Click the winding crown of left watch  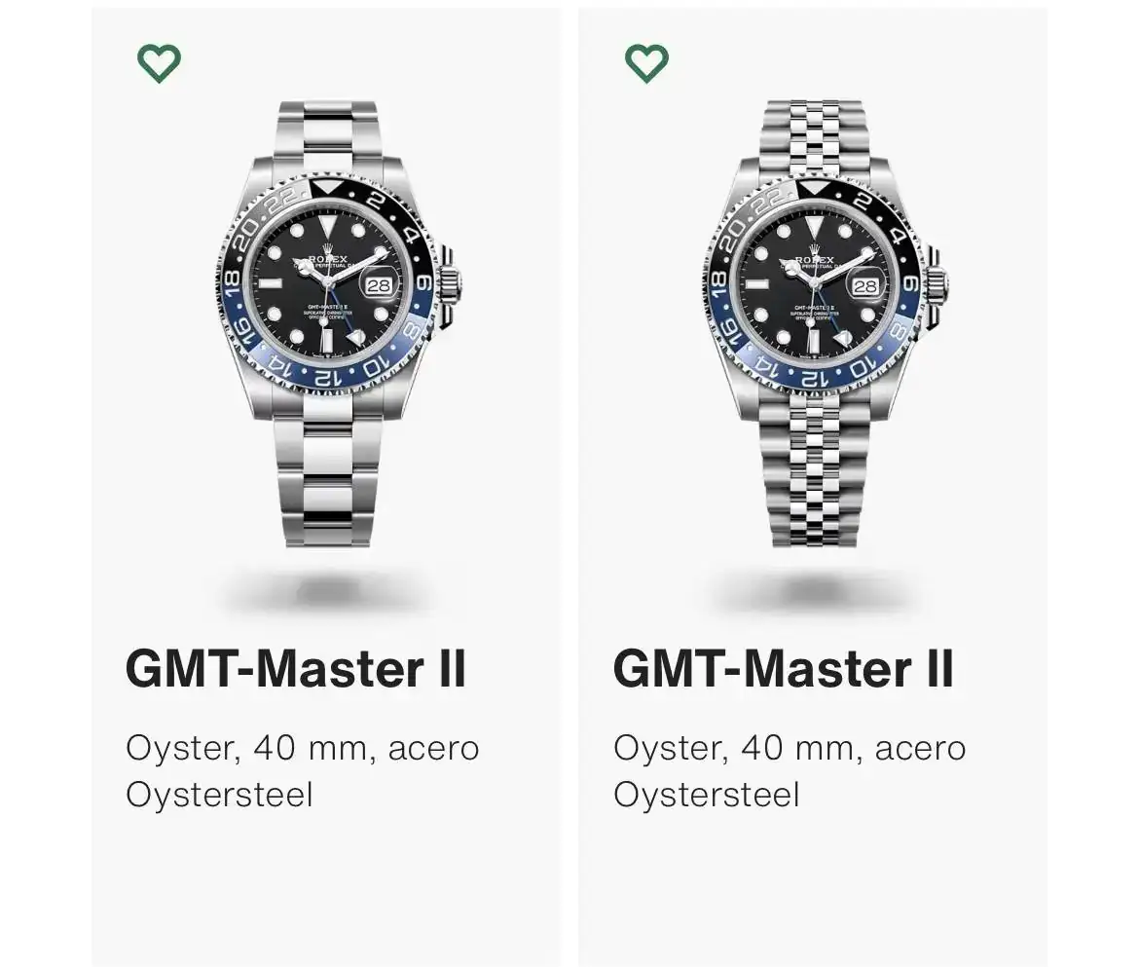(x=451, y=286)
